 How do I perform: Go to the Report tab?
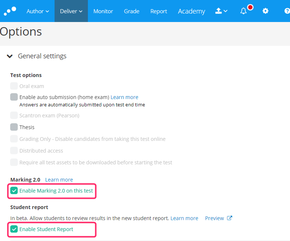point(159,11)
